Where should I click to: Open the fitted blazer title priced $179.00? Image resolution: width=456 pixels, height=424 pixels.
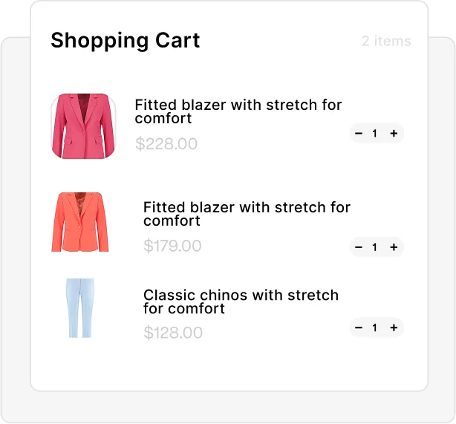pyautogui.click(x=247, y=214)
